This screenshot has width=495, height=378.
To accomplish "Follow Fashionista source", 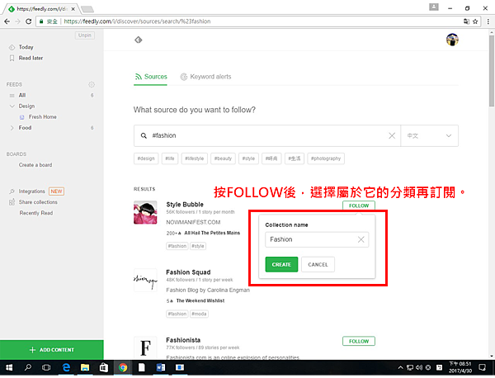I will click(x=359, y=342).
